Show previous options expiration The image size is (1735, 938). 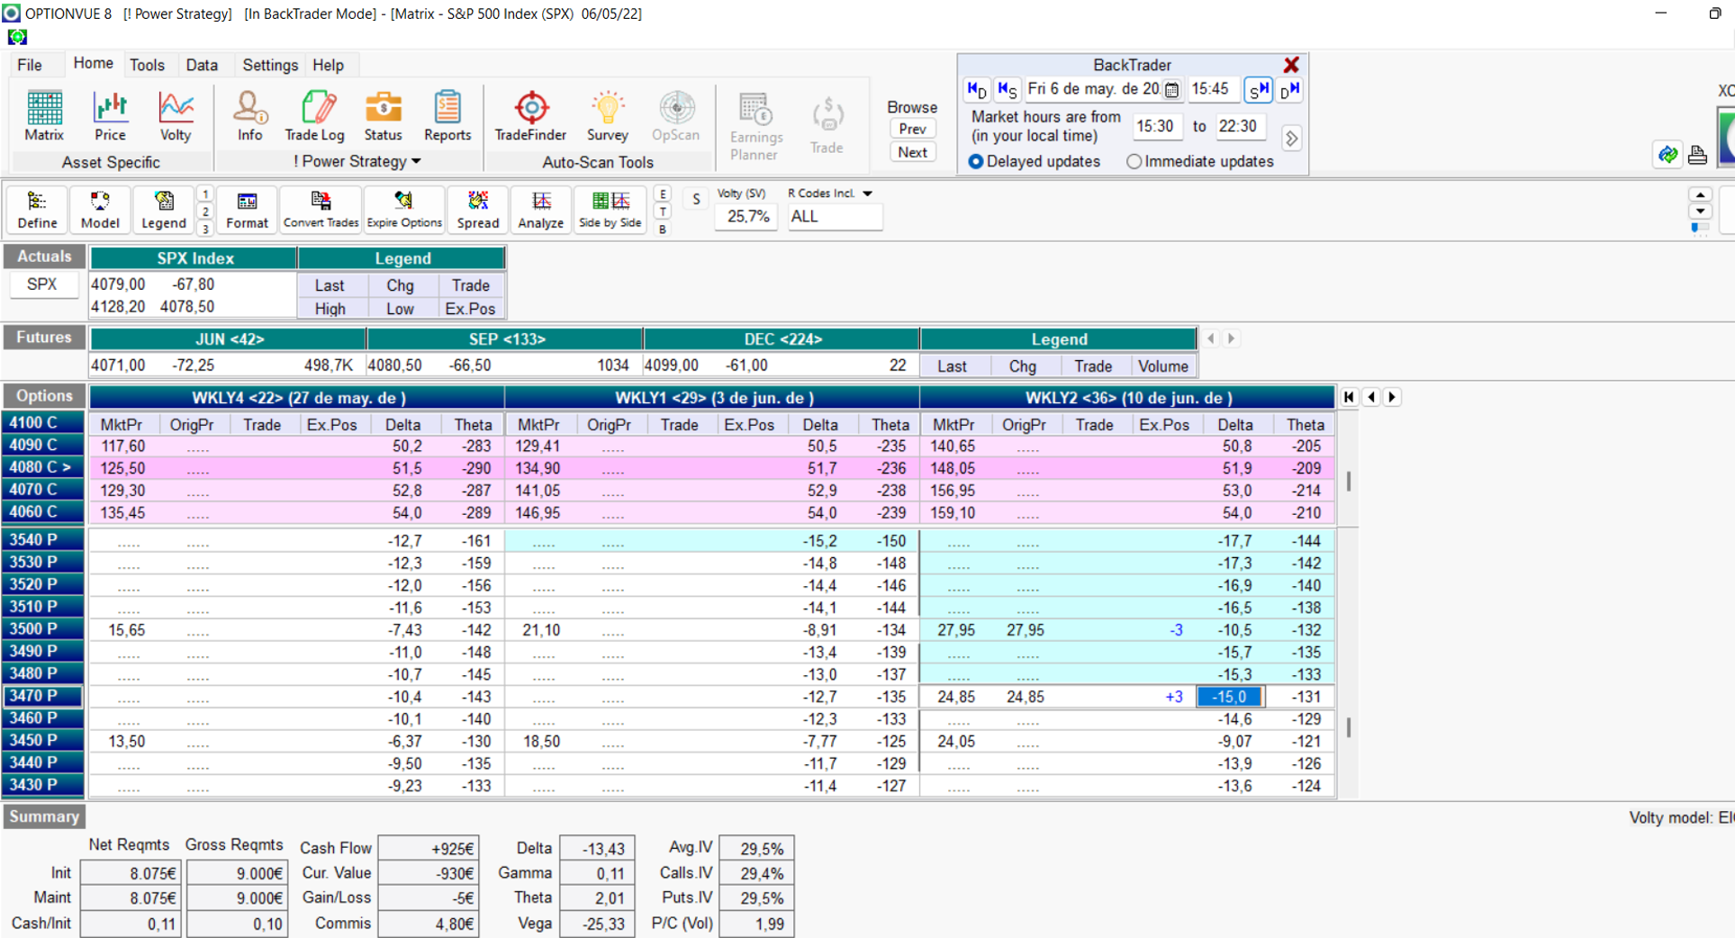1371,397
